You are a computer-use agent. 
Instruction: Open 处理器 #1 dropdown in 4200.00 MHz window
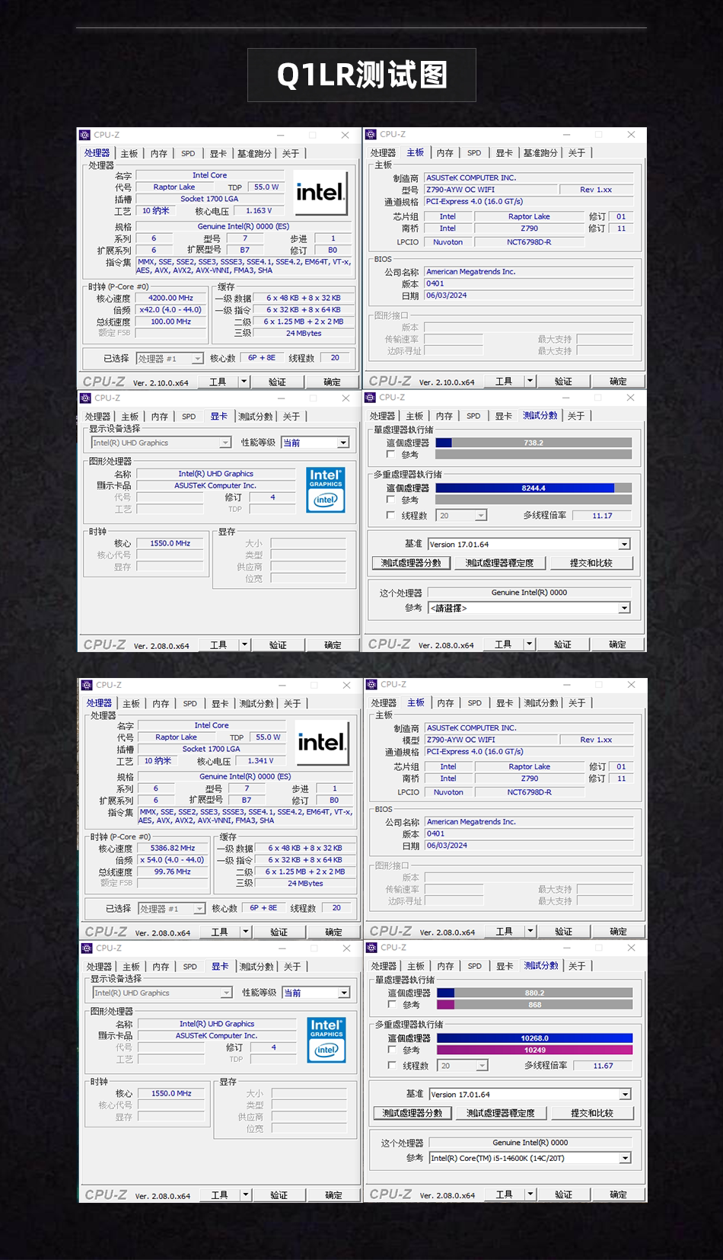pyautogui.click(x=170, y=358)
